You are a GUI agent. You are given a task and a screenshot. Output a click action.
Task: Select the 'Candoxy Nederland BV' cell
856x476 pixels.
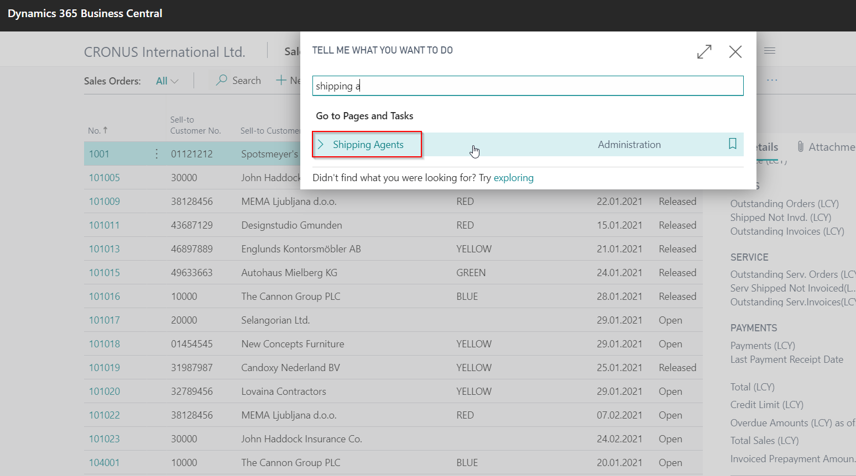click(x=290, y=368)
